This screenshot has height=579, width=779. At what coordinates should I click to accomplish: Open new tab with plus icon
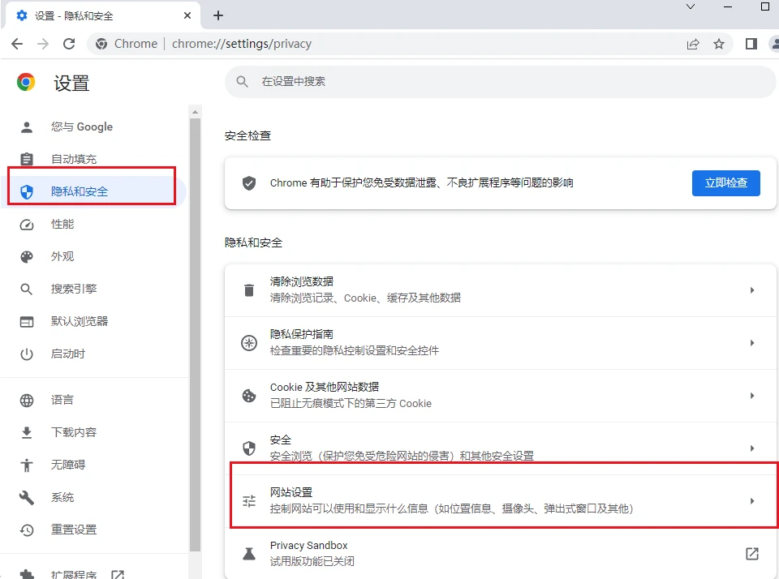click(x=217, y=15)
